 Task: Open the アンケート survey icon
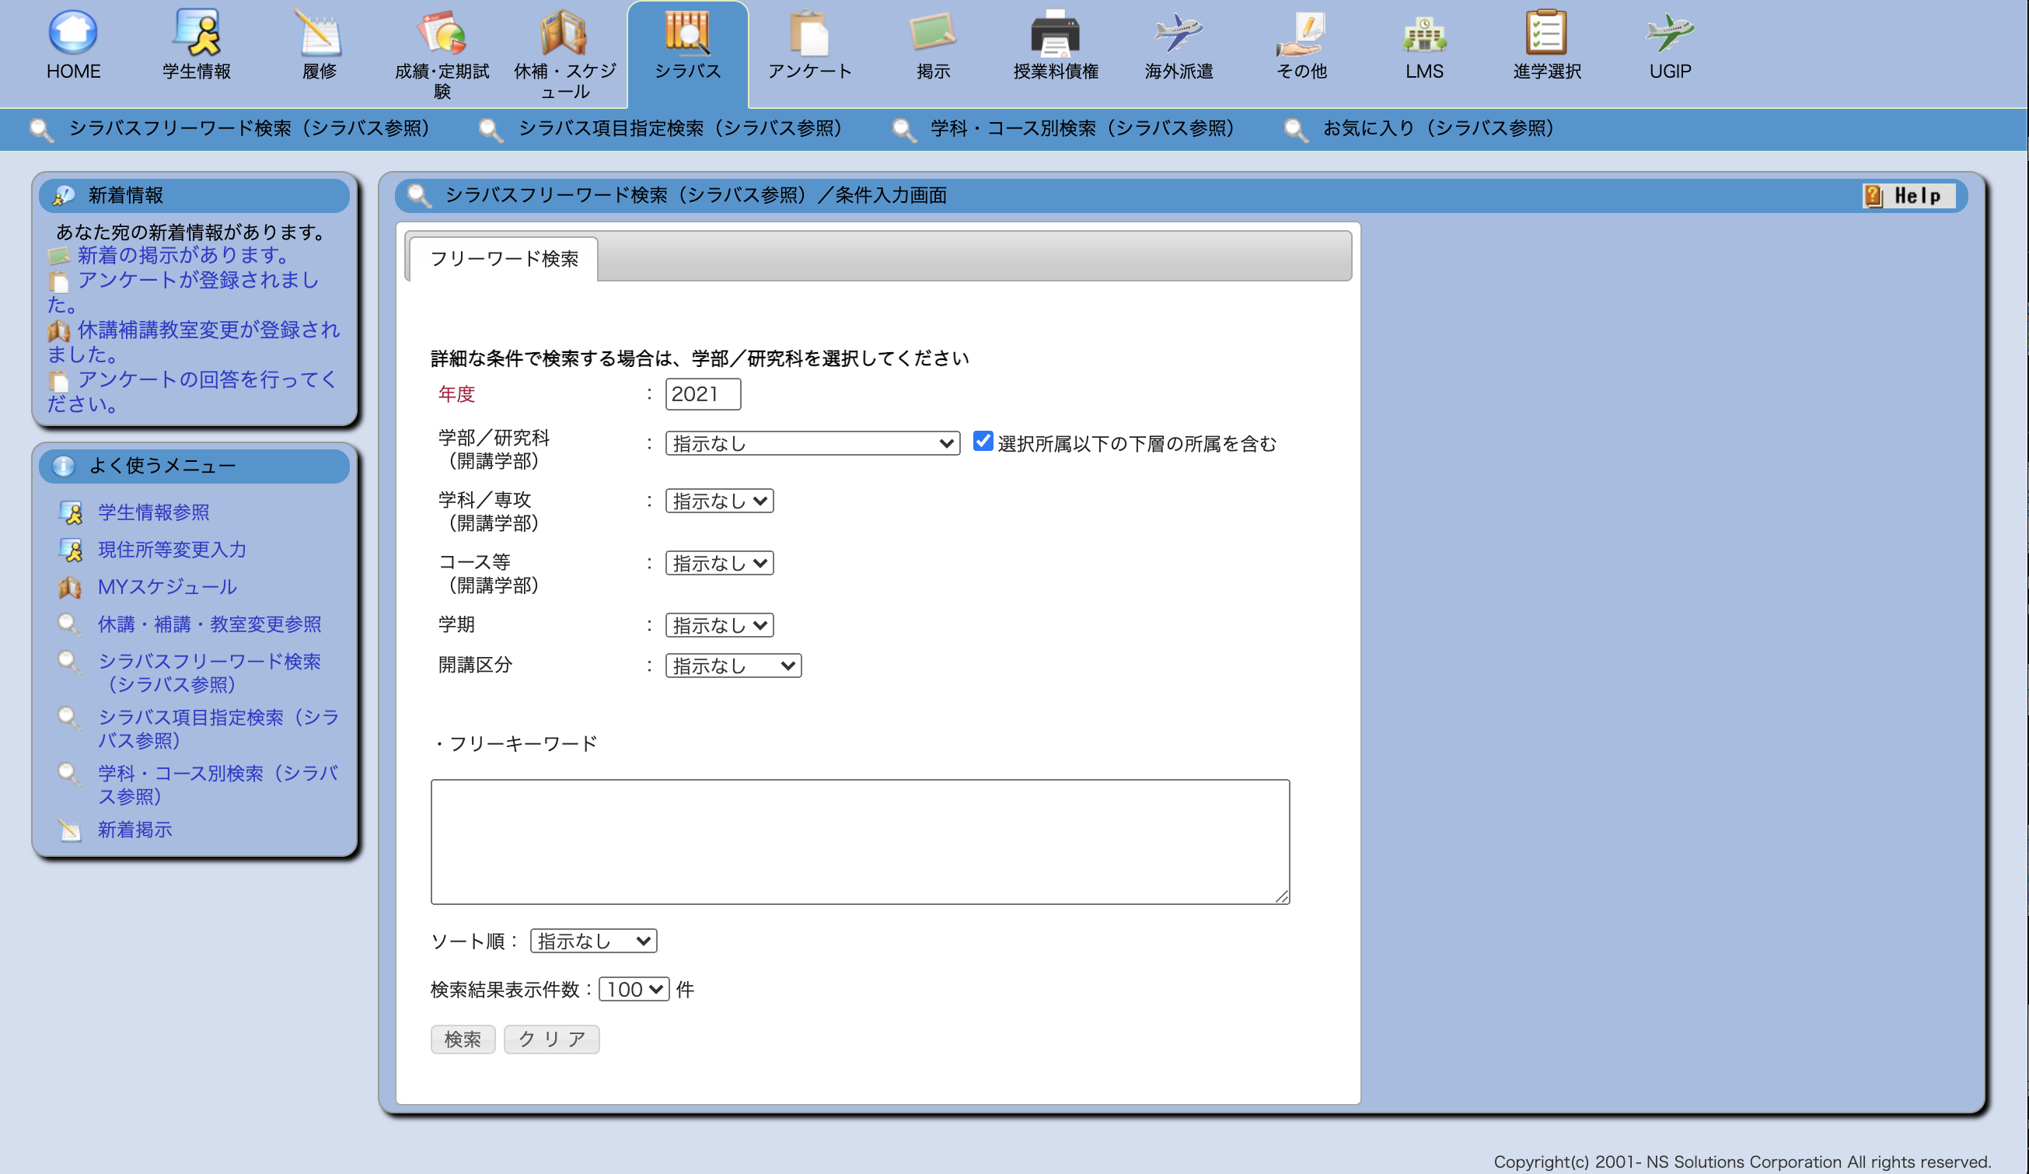click(810, 32)
